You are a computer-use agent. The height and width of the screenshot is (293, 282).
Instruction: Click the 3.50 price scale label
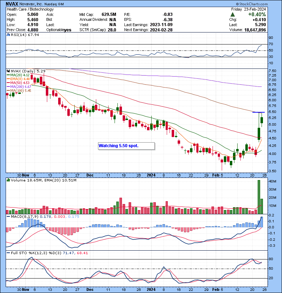(272, 171)
